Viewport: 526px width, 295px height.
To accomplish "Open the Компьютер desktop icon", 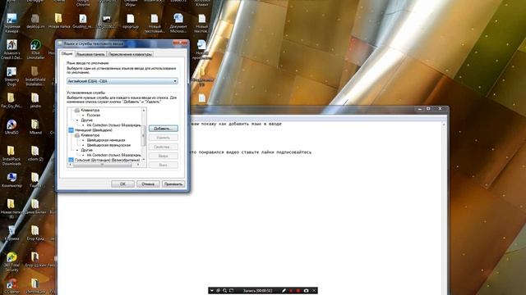I will pos(12,180).
